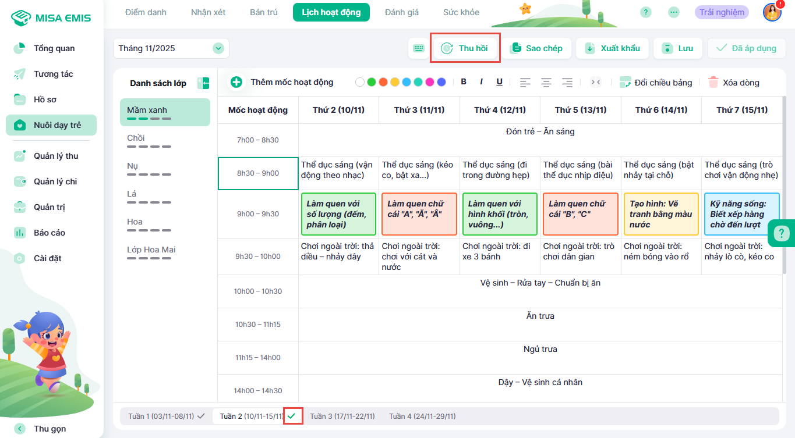Click the Xuất khẩu export button
This screenshot has width=795, height=438.
(613, 48)
